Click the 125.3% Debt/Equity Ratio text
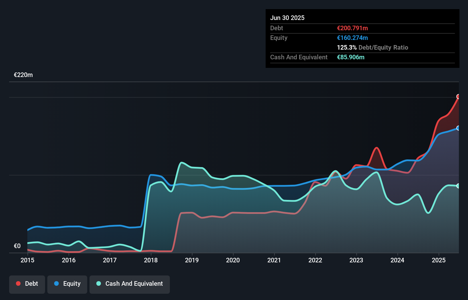Viewport: 468px width, 300px height. coord(373,47)
